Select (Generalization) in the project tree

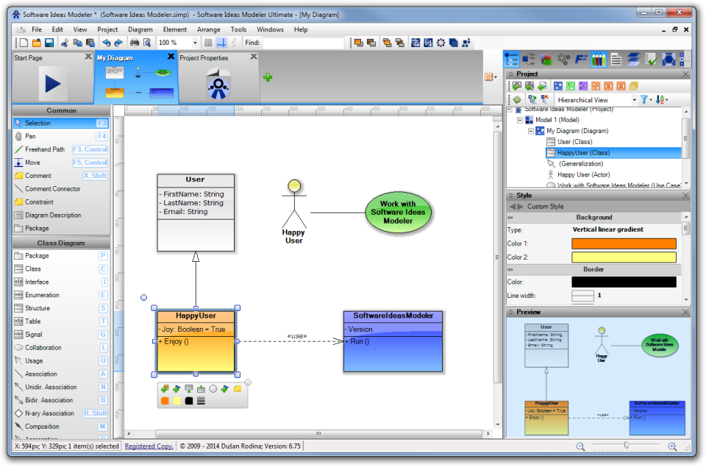[x=581, y=164]
